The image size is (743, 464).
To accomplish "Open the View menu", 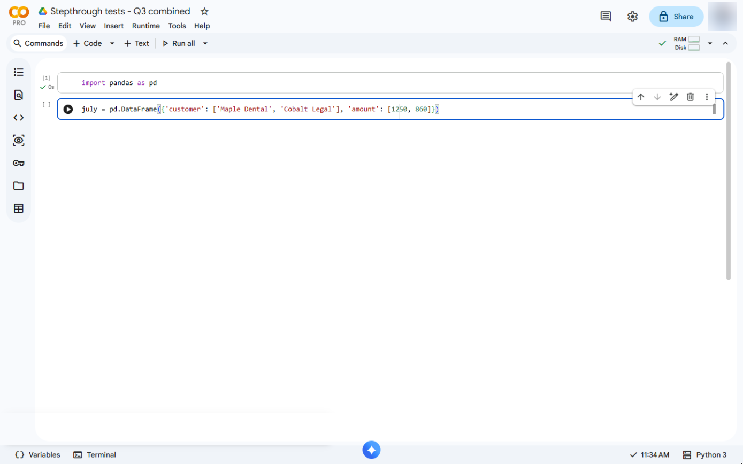I will pyautogui.click(x=88, y=26).
